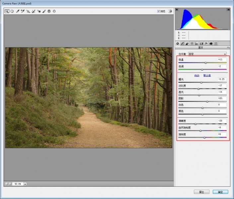Image resolution: width=234 pixels, height=199 pixels.
Task: Click the 自动 auto link
Action: (197, 75)
